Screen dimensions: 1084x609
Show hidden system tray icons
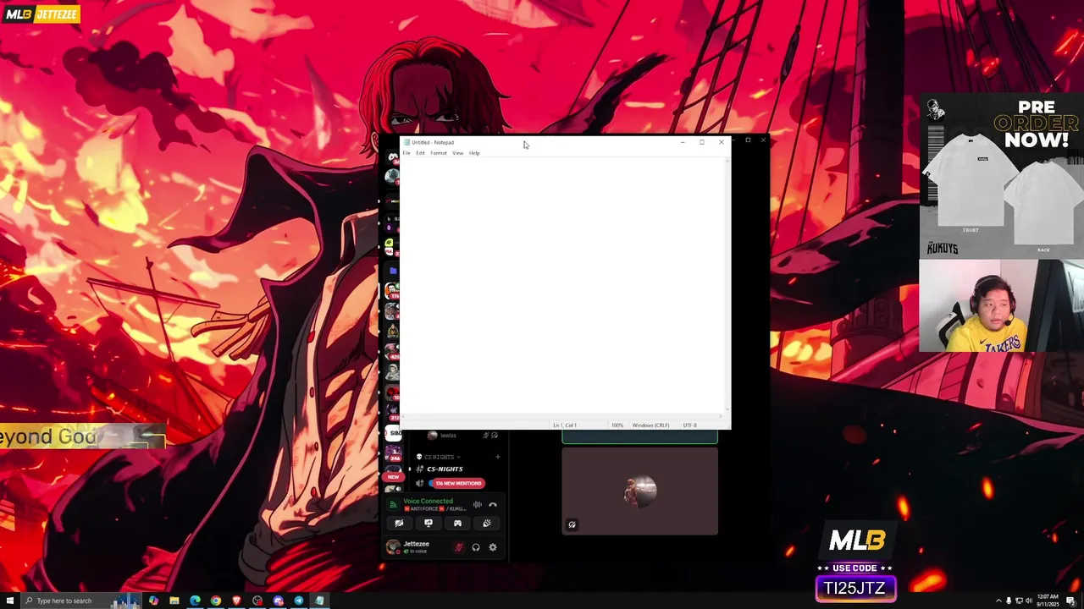click(998, 601)
